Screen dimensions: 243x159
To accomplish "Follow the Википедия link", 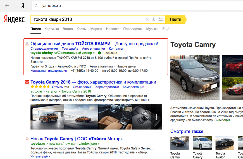I will point(222,120).
